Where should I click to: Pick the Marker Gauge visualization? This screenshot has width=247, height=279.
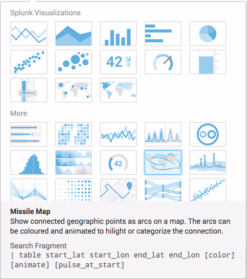pyautogui.click(x=29, y=90)
